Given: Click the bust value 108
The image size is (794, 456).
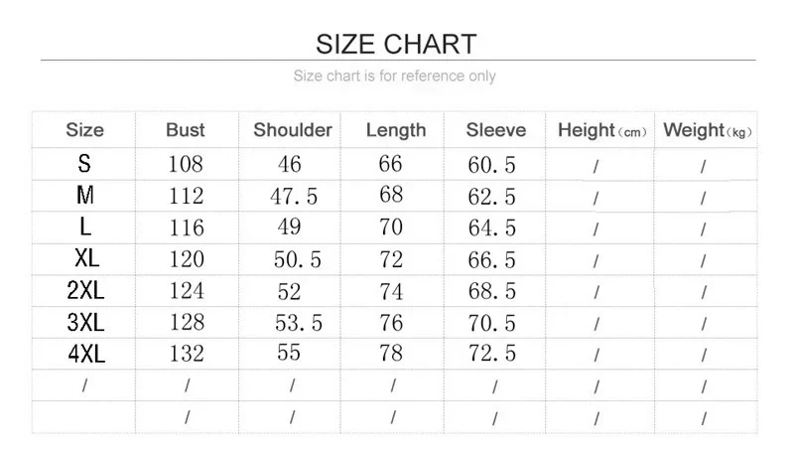Looking at the screenshot, I should click(x=186, y=164).
